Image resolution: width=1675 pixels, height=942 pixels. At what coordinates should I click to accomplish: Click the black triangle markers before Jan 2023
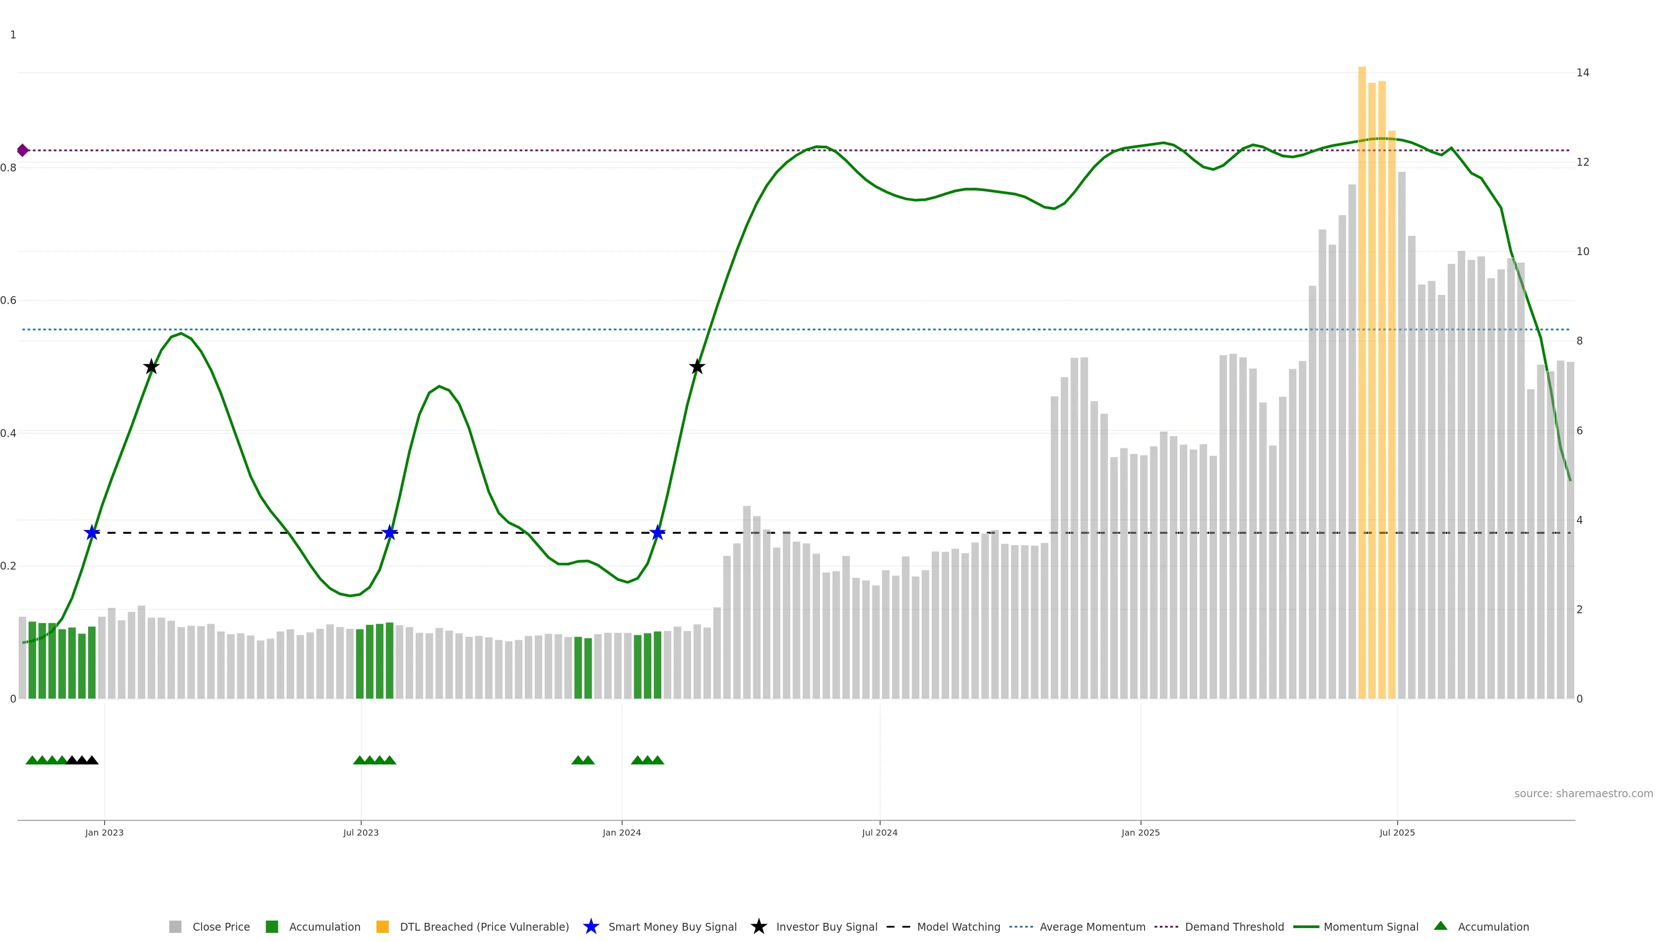click(x=82, y=760)
